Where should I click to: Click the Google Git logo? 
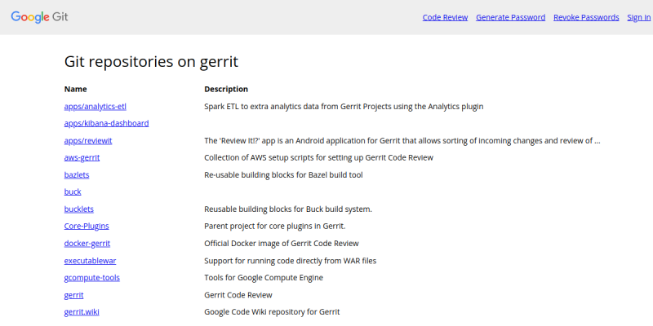click(39, 17)
